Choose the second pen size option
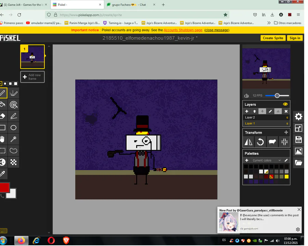 click(x=5, y=84)
